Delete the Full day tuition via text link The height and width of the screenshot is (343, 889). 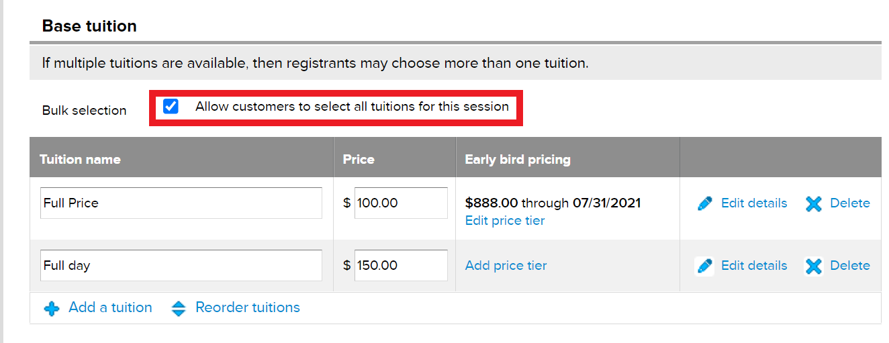pos(850,265)
